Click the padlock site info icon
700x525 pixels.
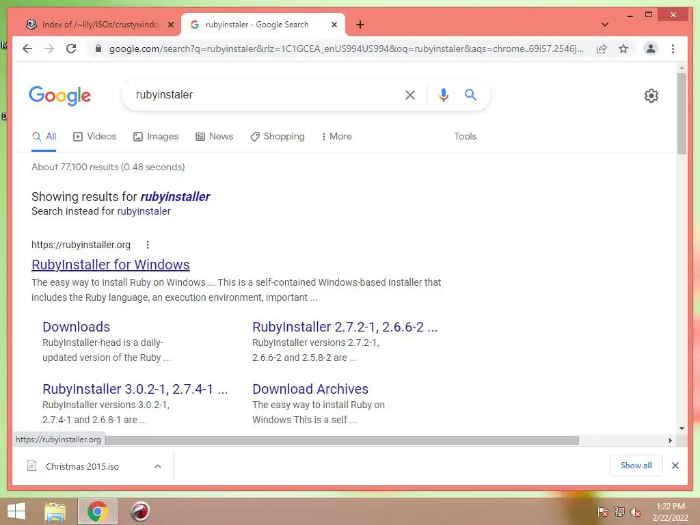98,49
